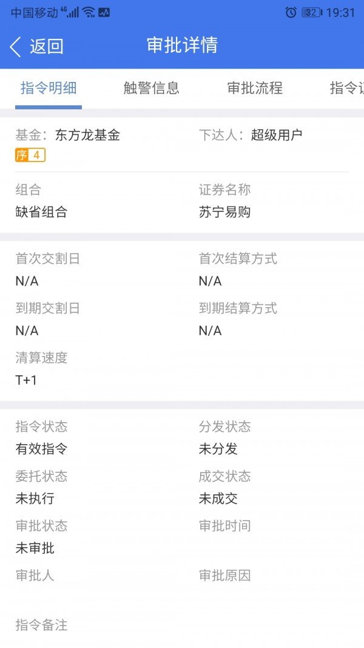
Task: Tap the 苏宁易购 security name
Action: point(225,212)
